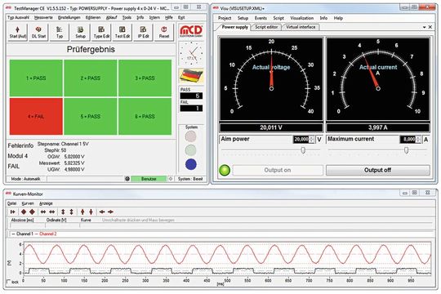Screen dimensions: 441x294
Task: Click the Output off button
Action: pos(378,170)
